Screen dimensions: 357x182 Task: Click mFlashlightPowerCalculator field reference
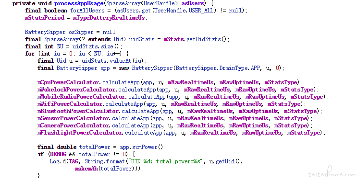80,133
